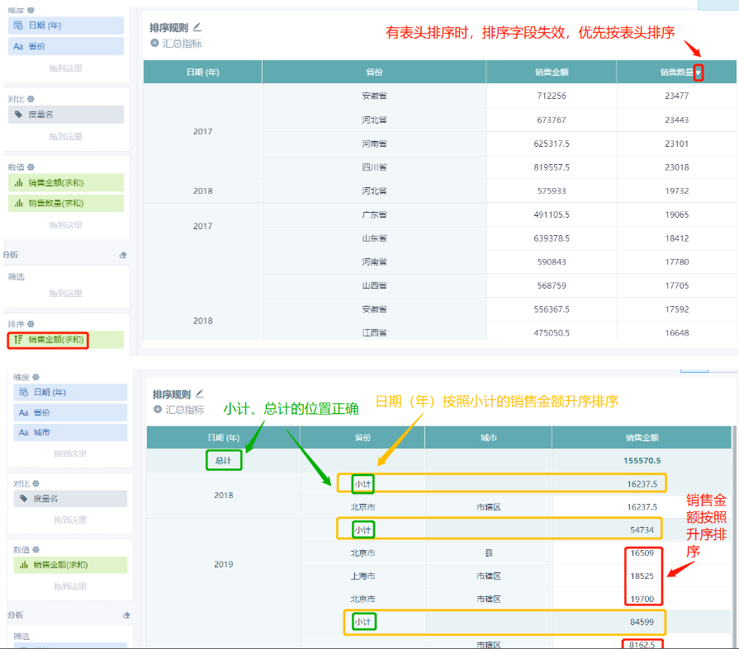Click the sort icon on 销售金额(求和) sort field

[18, 339]
